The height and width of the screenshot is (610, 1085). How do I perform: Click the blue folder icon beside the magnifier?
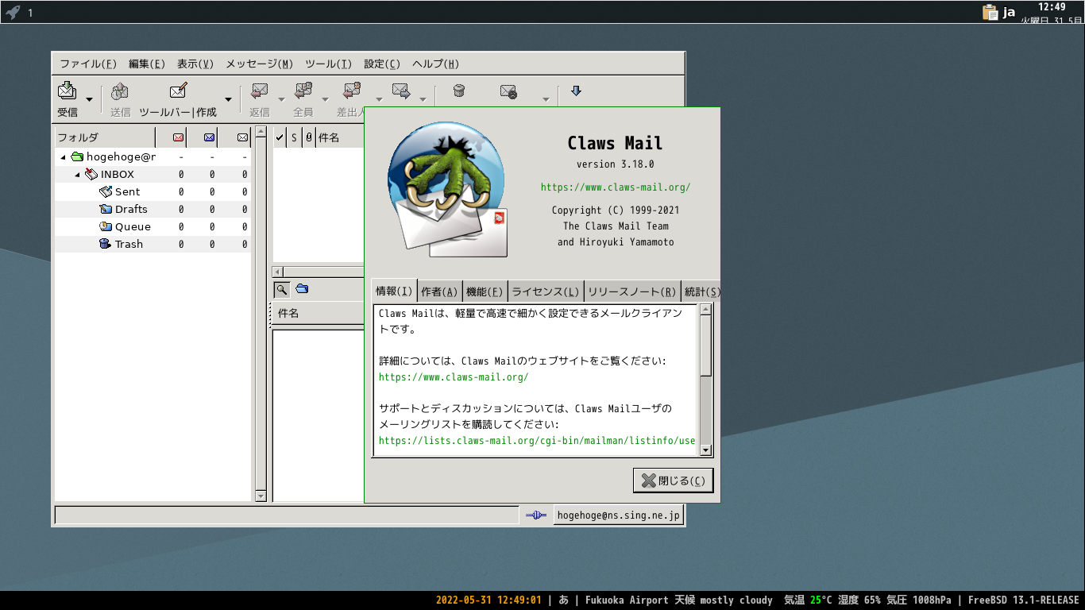302,289
